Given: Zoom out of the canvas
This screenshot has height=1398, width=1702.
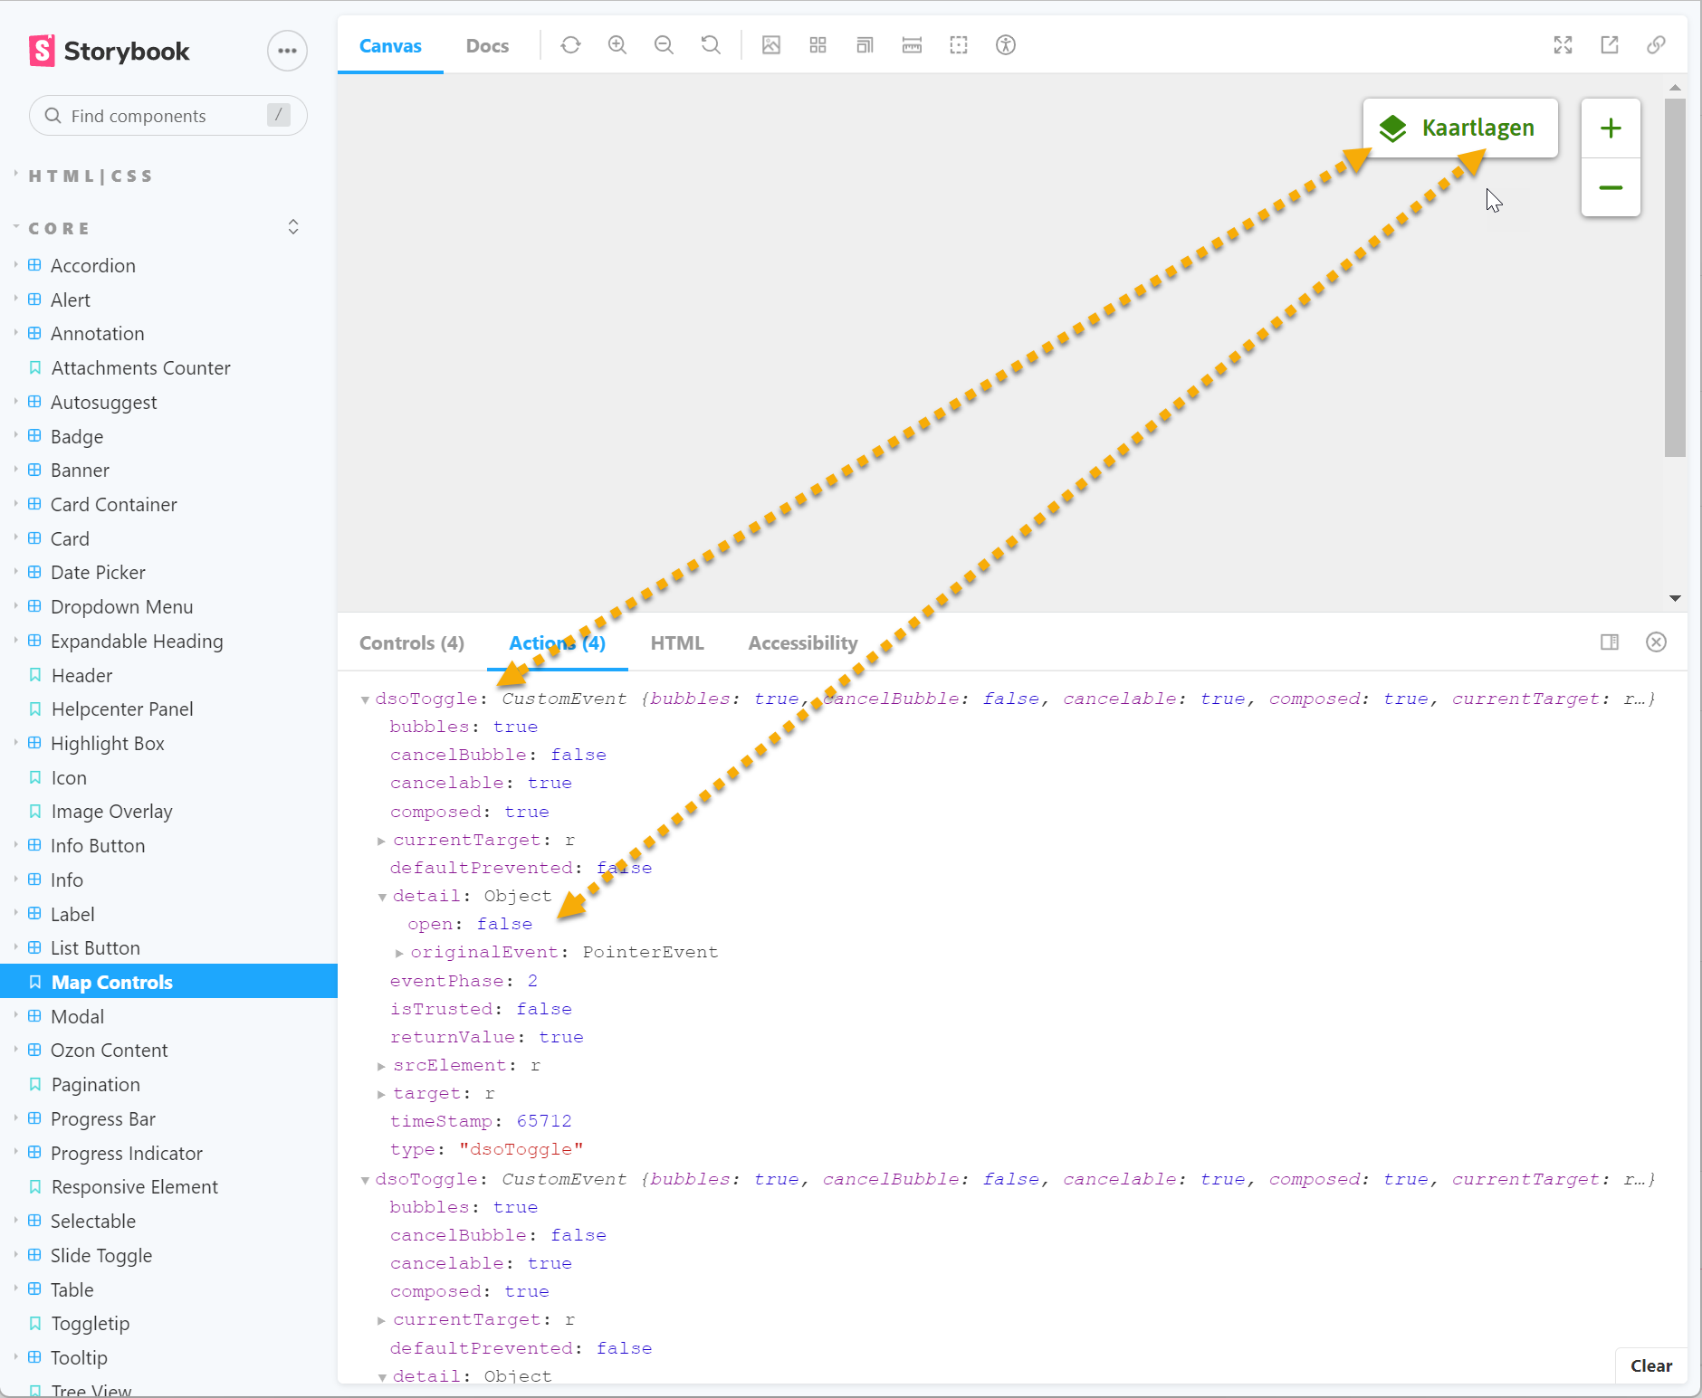Looking at the screenshot, I should tap(665, 44).
